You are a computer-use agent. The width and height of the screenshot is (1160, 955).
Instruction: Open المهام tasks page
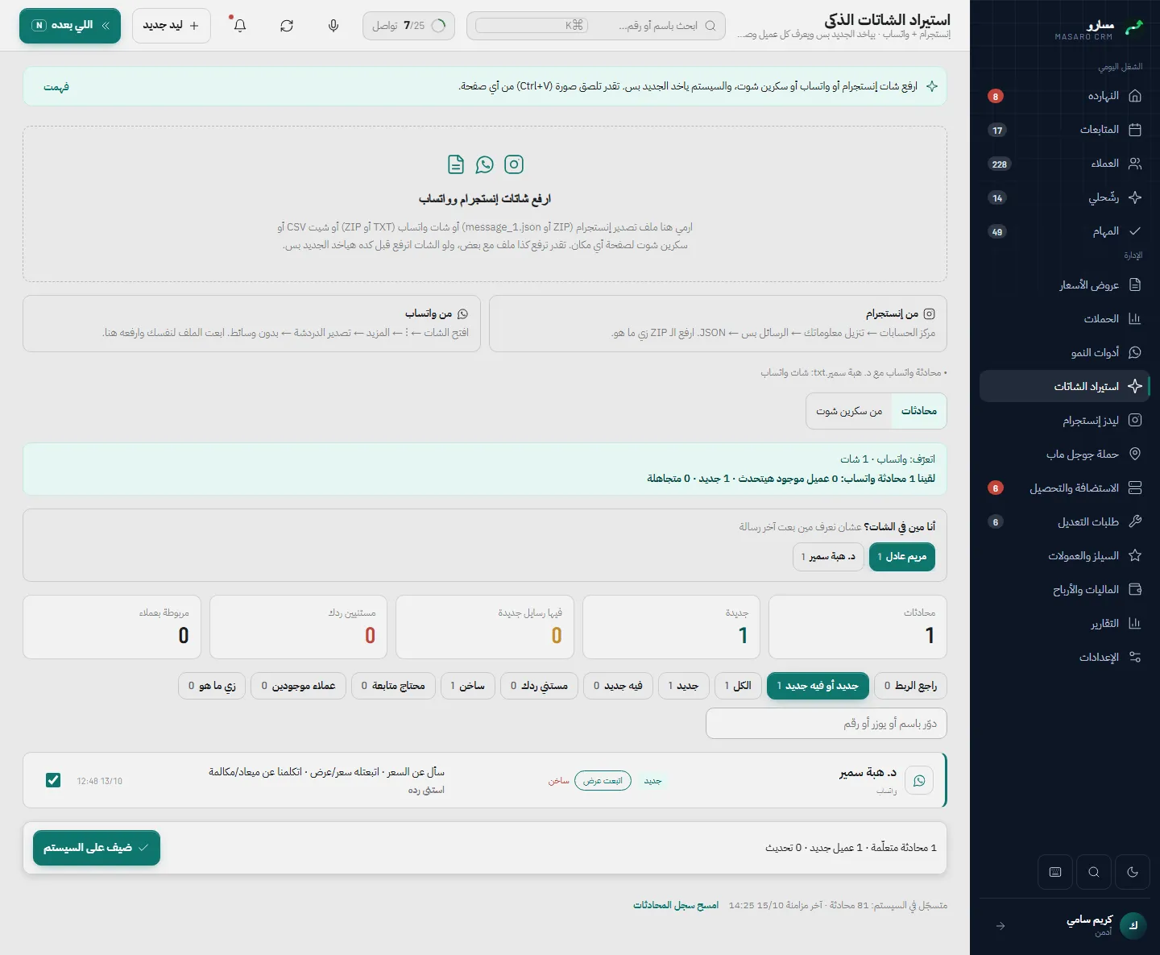click(x=1064, y=231)
